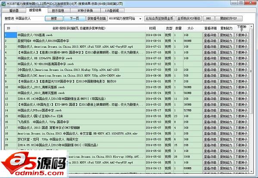Image resolution: width=258 pixels, height=178 pixels.
Task: Click 下载种子 for row 10
Action: (241, 87)
